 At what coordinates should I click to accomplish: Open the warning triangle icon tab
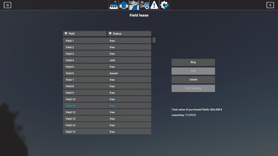(154, 5)
